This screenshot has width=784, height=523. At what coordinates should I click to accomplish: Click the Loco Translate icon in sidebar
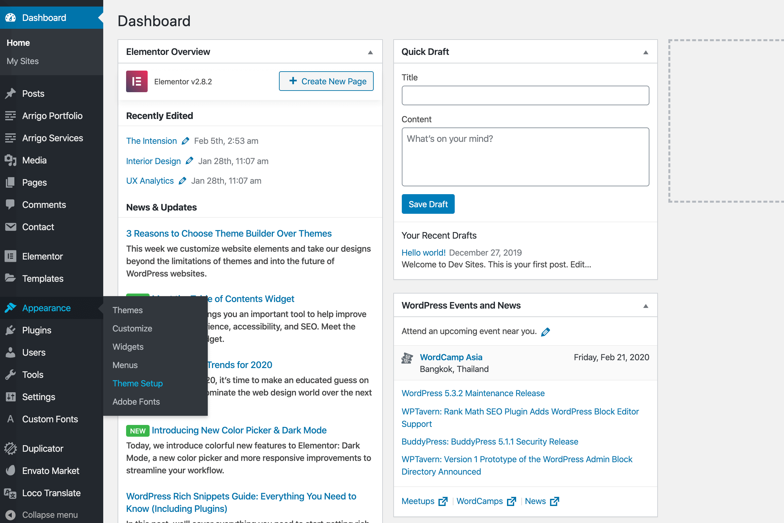[10, 493]
